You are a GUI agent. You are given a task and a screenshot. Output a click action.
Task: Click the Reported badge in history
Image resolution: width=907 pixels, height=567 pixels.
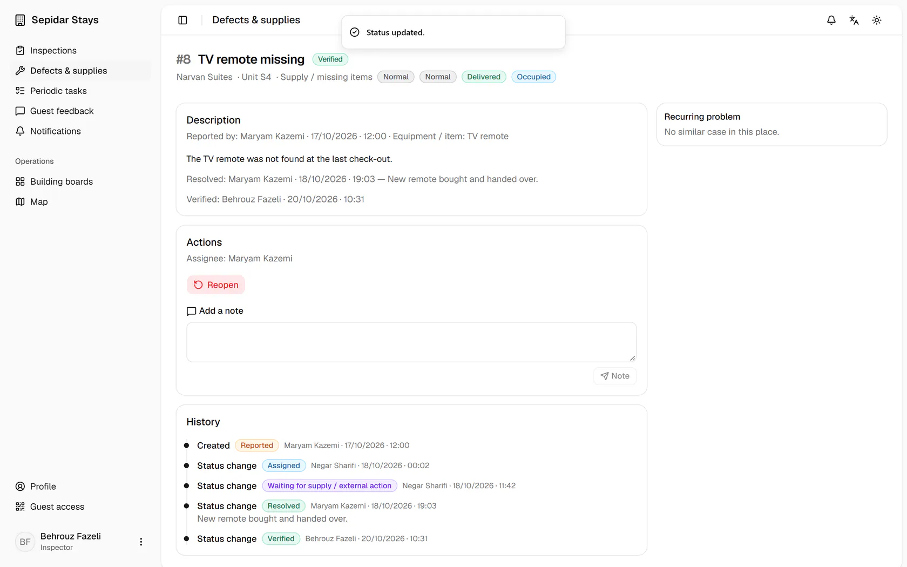(x=257, y=446)
